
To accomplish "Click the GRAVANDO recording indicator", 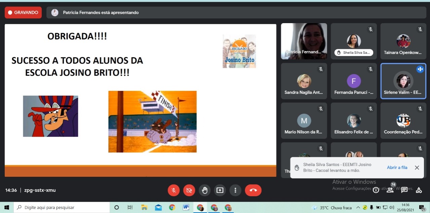I will (x=23, y=12).
